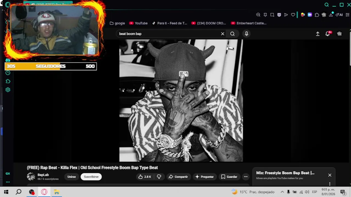Viewport: 351px width, 197px height.
Task: Open the Para ti - Feed de T... bookmark
Action: click(x=169, y=23)
